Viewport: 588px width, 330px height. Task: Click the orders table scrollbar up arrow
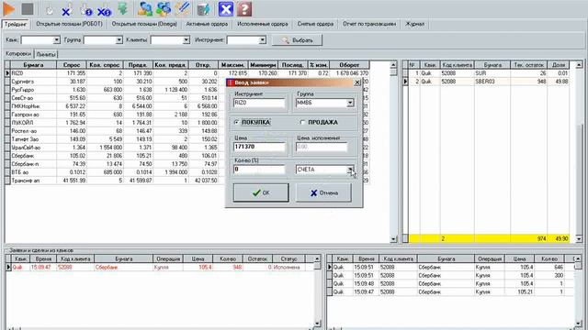coord(317,258)
